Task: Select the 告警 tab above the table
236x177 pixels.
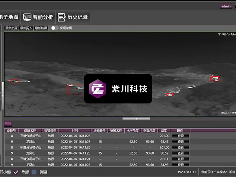Action: (x=8, y=124)
